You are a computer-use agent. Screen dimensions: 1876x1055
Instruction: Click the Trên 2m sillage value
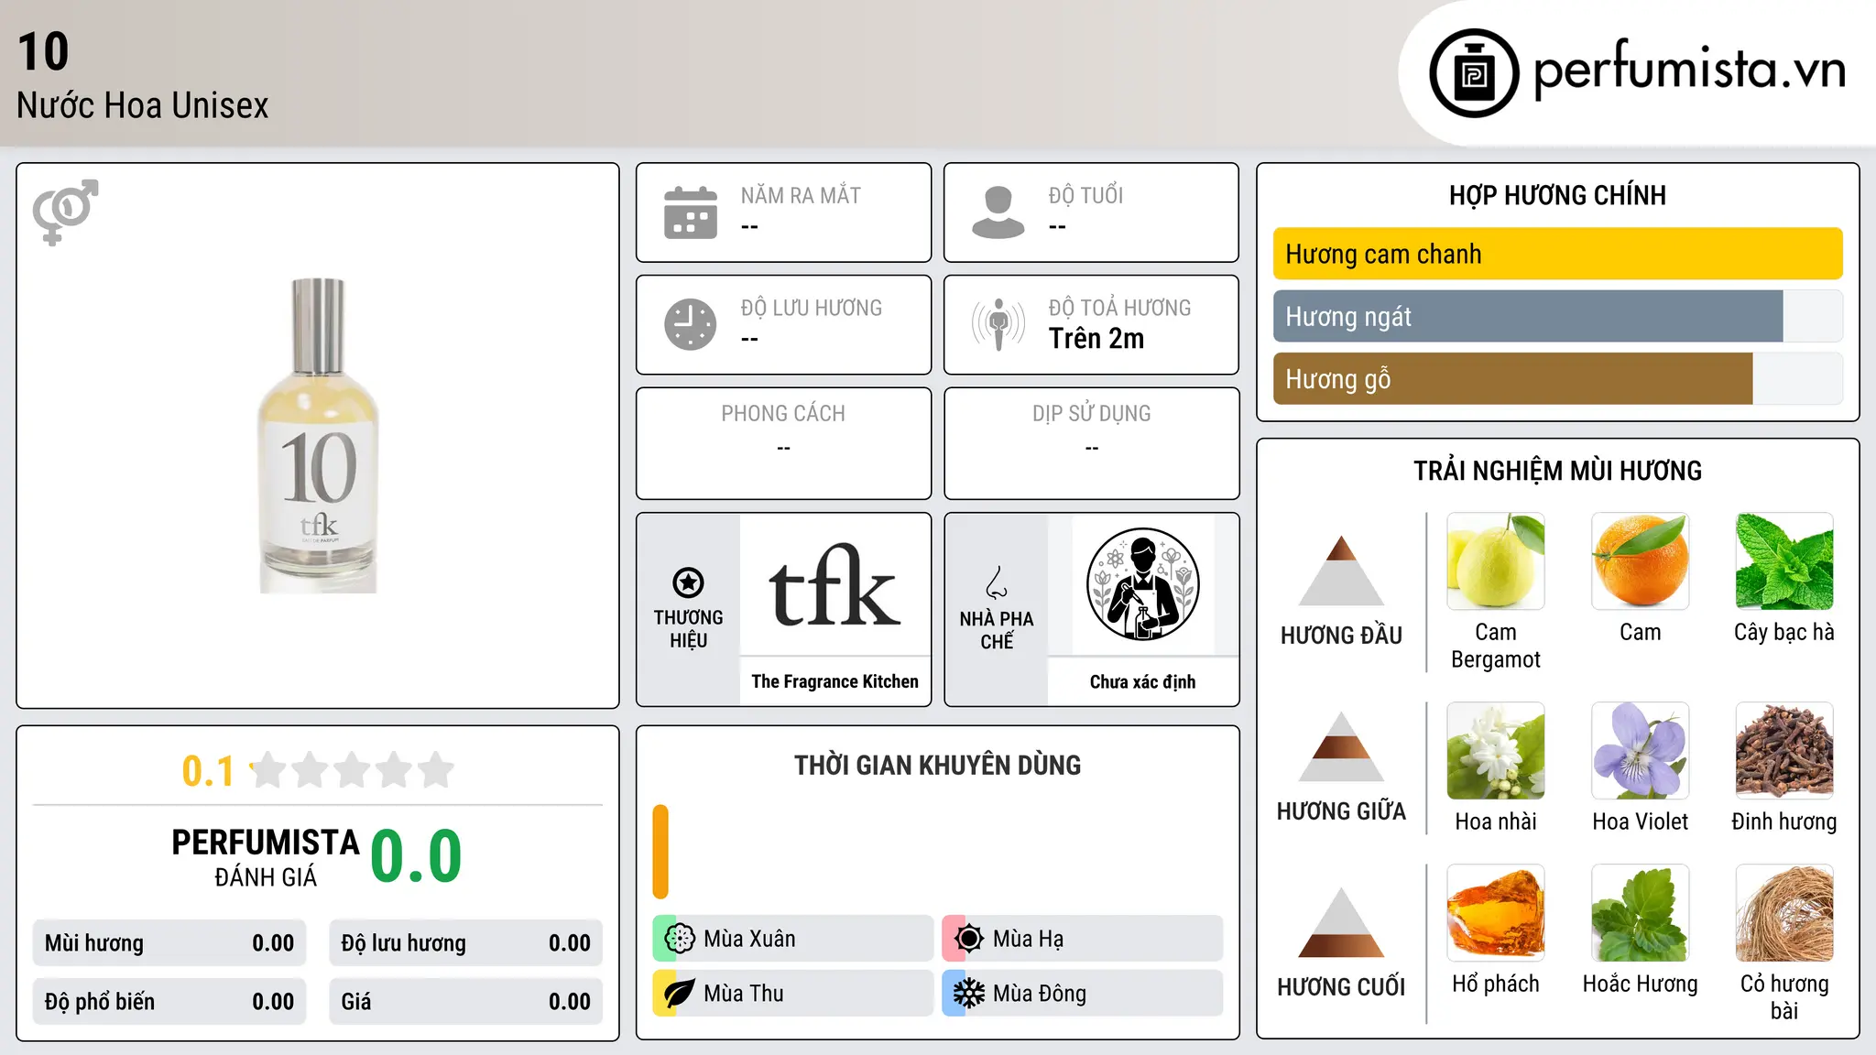(1096, 338)
